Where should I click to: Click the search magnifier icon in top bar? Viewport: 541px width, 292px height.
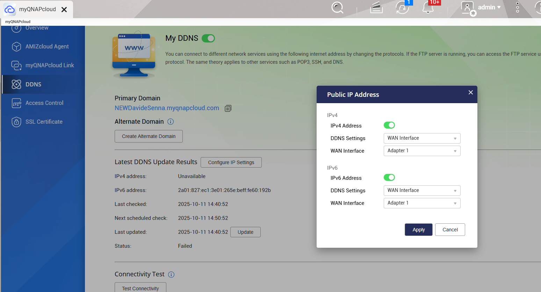tap(337, 7)
